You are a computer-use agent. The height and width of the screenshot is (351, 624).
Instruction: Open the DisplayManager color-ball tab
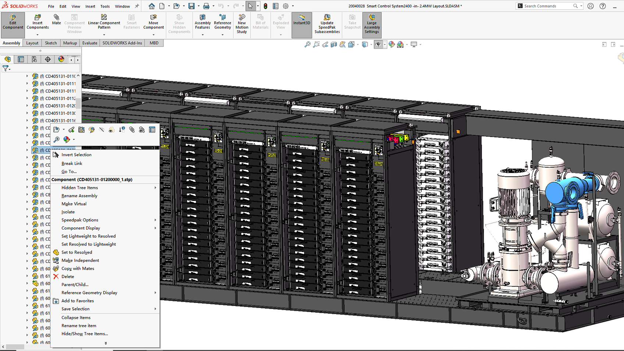tap(61, 59)
